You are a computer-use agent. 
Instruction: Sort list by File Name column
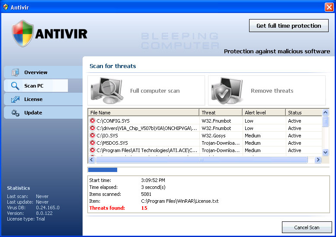(144, 113)
